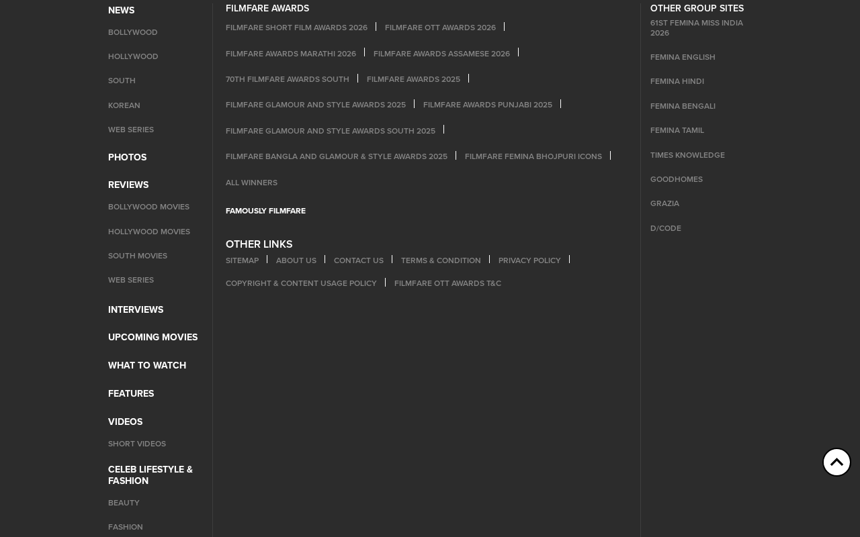Open the Photos section
860x537 pixels.
click(127, 157)
